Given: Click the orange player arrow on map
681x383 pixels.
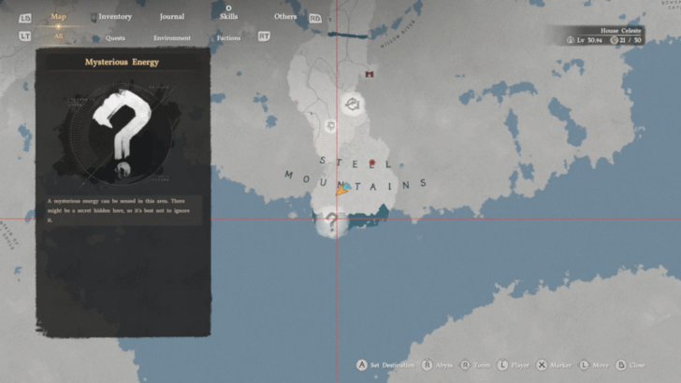Looking at the screenshot, I should [x=343, y=188].
